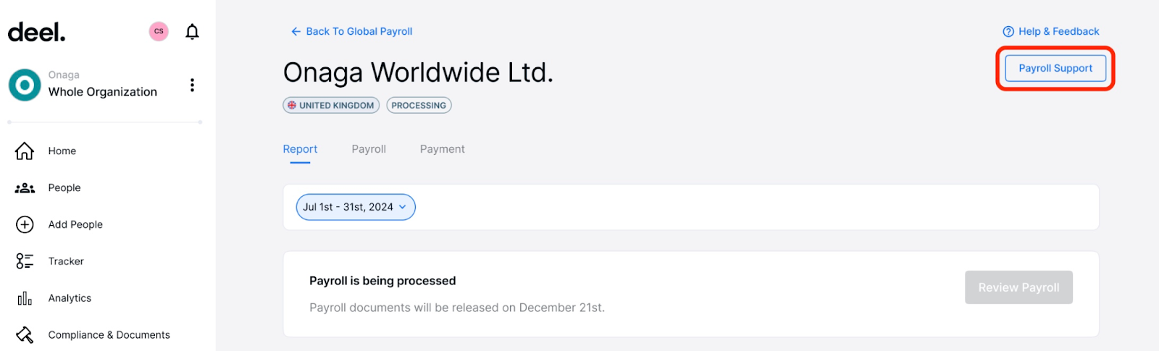This screenshot has height=351, width=1159.
Task: Click the People group icon
Action: click(25, 187)
